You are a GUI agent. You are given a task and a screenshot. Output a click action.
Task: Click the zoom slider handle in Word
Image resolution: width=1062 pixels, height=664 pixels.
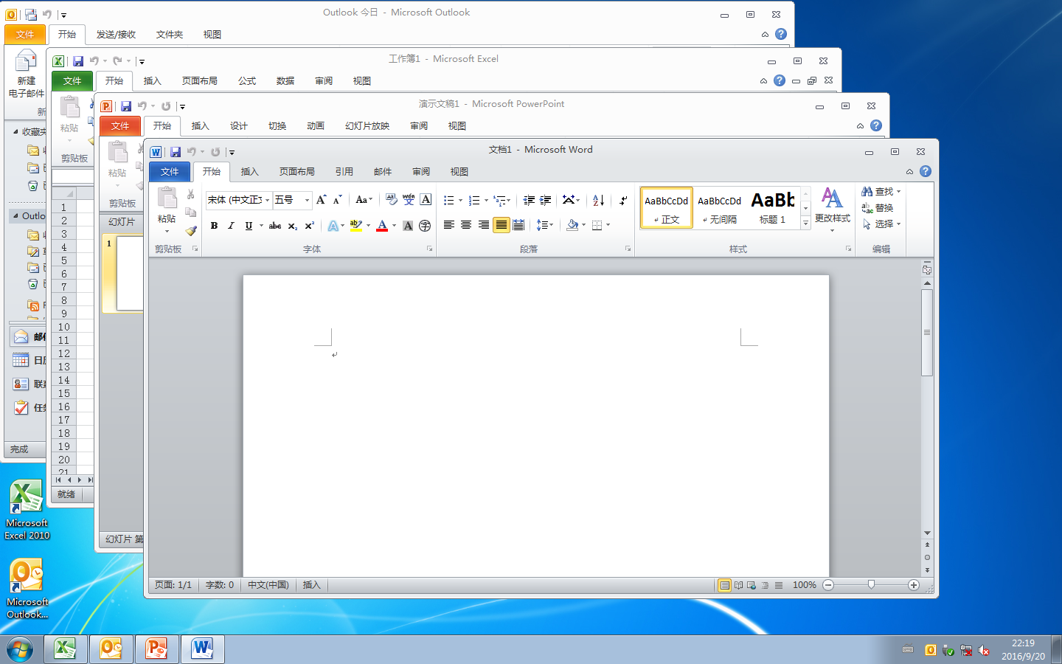pos(871,585)
